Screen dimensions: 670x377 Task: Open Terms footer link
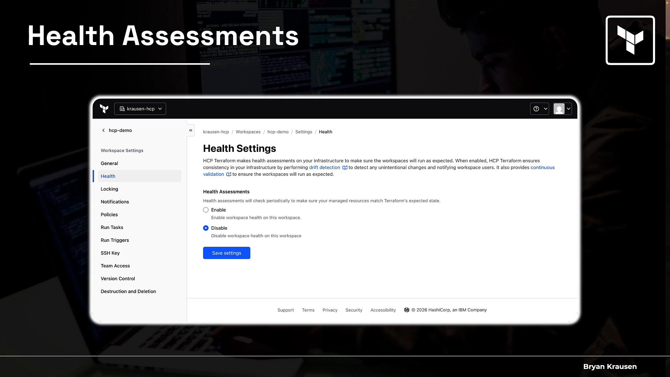pos(308,310)
